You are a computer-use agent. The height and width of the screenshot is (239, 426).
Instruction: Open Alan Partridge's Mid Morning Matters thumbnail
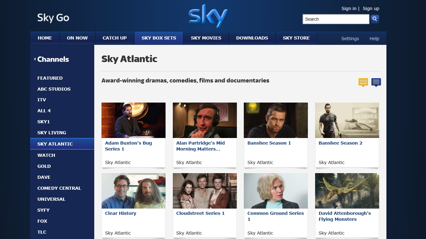205,120
